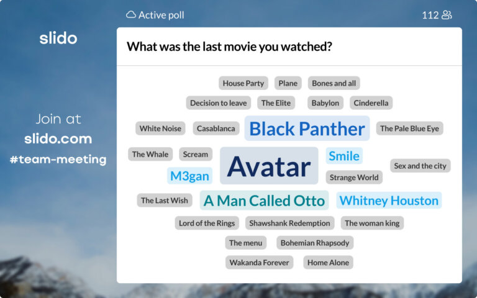Click the Whitney Houston tag
The image size is (477, 298).
pos(389,201)
